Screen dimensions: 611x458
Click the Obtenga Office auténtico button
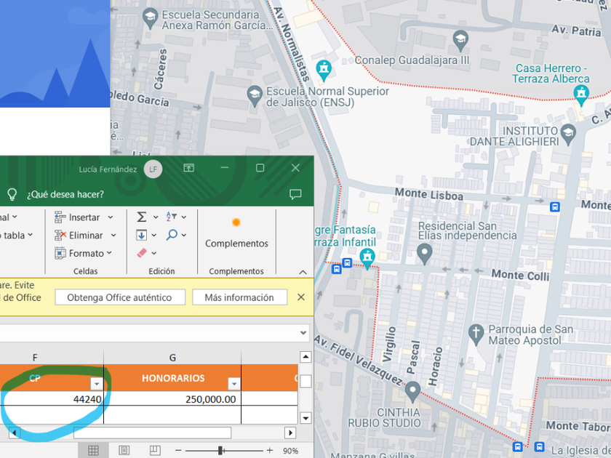coord(119,297)
